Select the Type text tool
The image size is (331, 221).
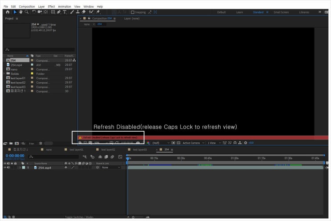(65, 12)
